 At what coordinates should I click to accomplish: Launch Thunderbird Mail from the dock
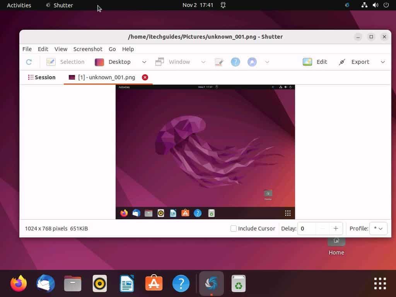click(46, 283)
